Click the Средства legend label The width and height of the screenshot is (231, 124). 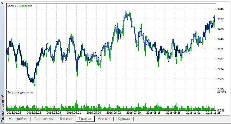click(26, 6)
